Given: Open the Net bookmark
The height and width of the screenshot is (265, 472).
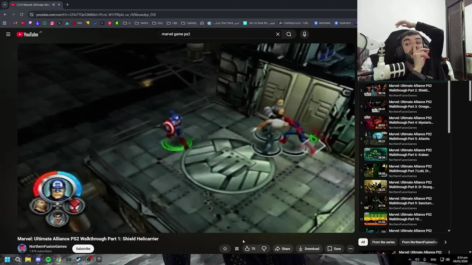Looking at the screenshot, I should point(77,23).
